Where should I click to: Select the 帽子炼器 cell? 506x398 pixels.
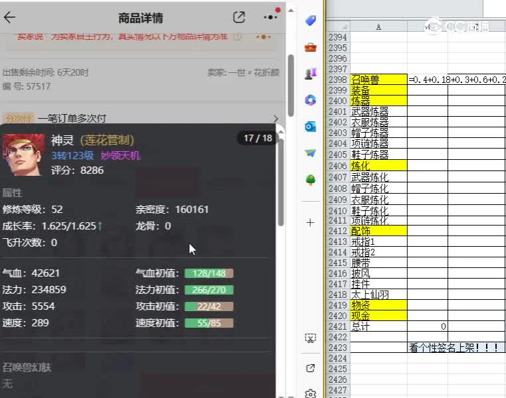tap(379, 133)
